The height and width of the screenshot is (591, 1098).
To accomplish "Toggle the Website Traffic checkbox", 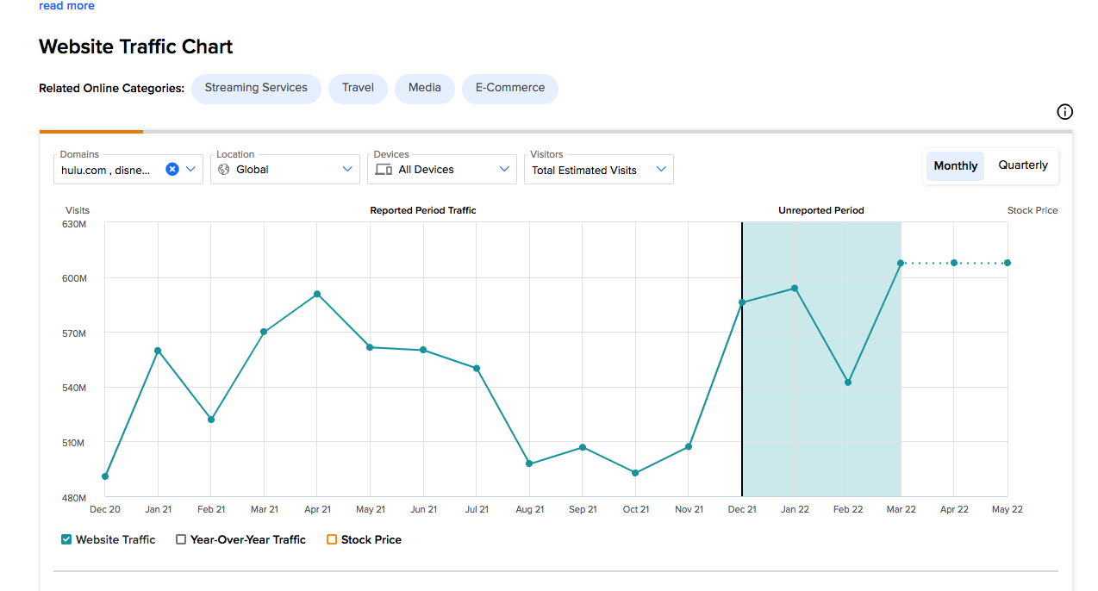I will (66, 539).
